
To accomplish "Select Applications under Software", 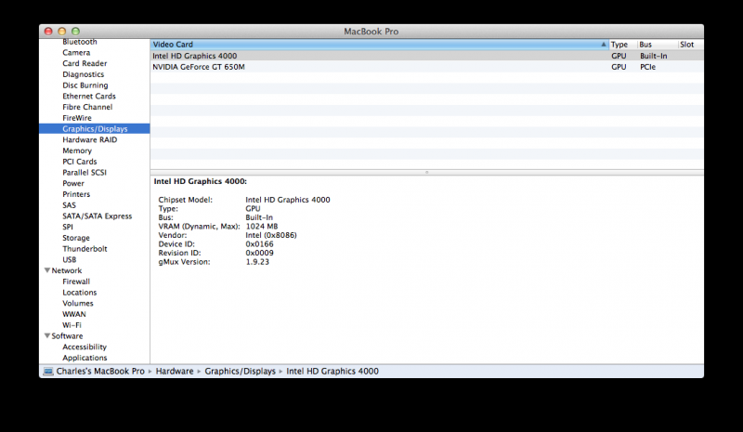I will (x=85, y=358).
